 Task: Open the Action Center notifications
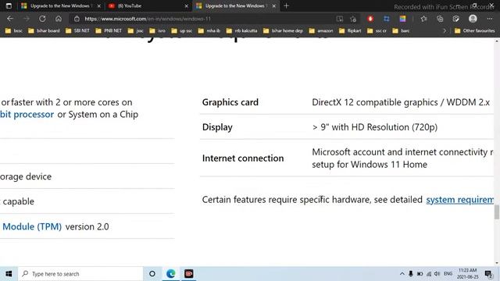click(488, 274)
